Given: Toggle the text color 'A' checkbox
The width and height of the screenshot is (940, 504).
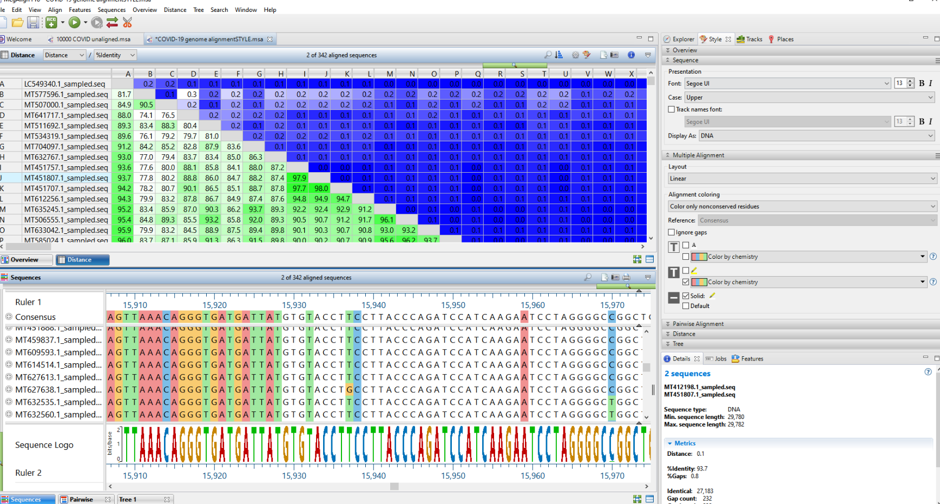Looking at the screenshot, I should point(686,245).
